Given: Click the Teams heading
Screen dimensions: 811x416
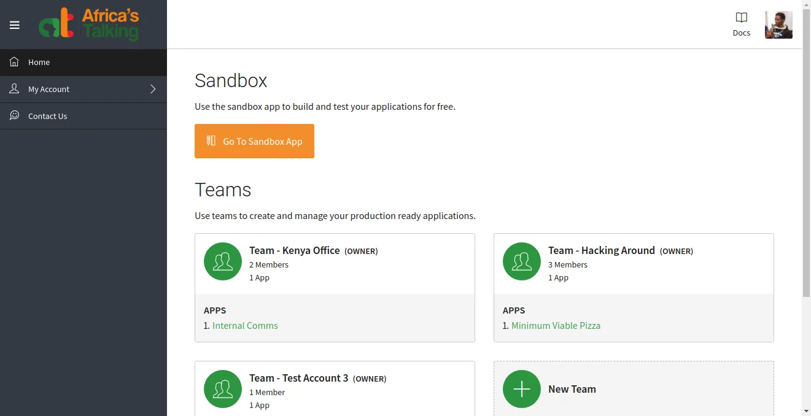Looking at the screenshot, I should click(223, 190).
